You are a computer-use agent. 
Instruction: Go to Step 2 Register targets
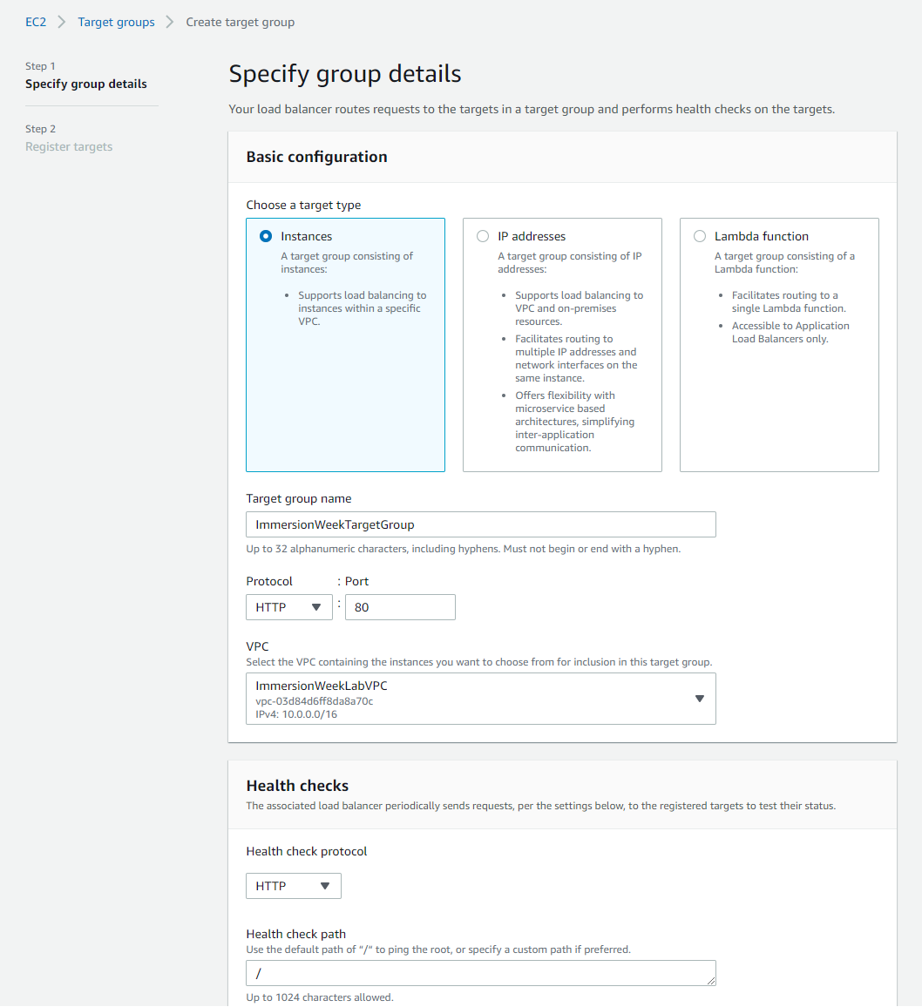pos(69,147)
